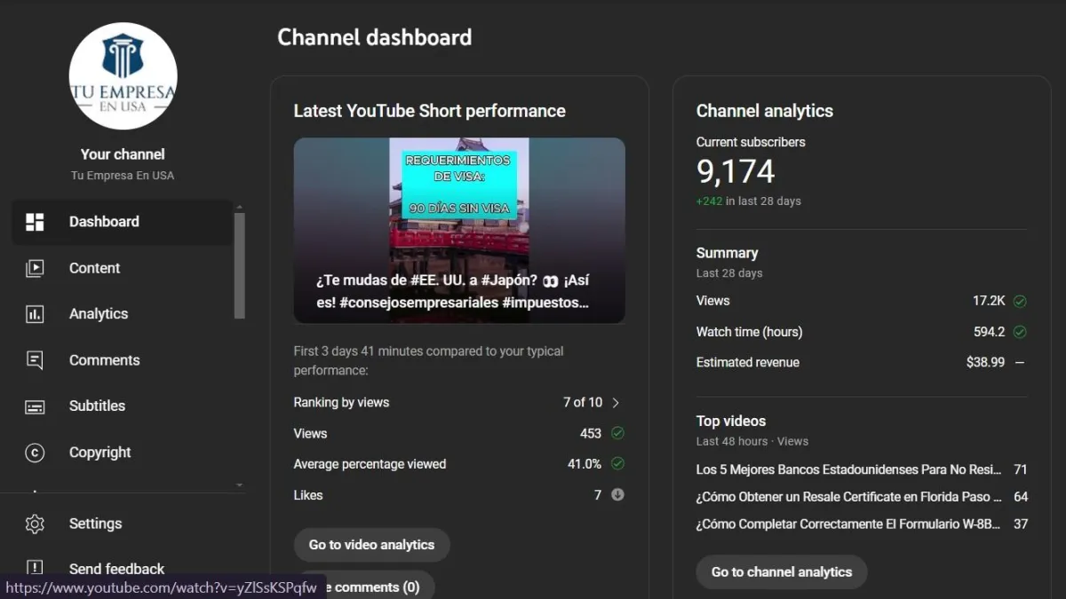Click the view count 37 in Top videos
Screen dimensions: 1066x599
click(1021, 524)
